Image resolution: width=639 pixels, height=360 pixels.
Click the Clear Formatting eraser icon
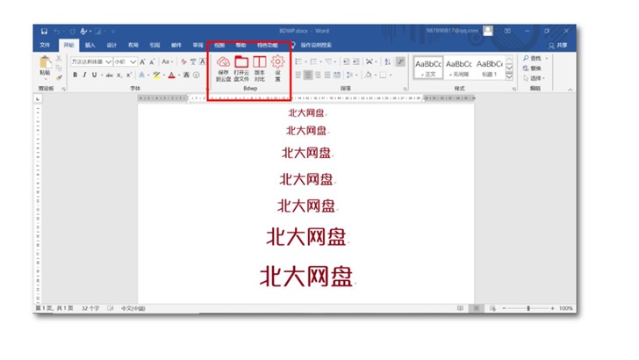coord(183,62)
